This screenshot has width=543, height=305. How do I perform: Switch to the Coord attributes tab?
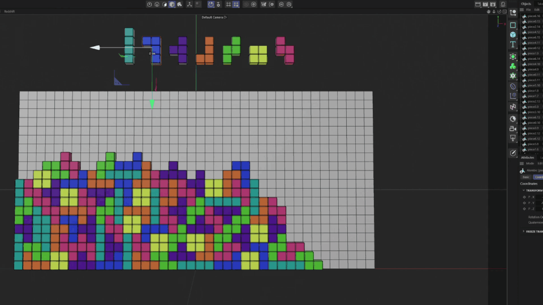(x=538, y=177)
